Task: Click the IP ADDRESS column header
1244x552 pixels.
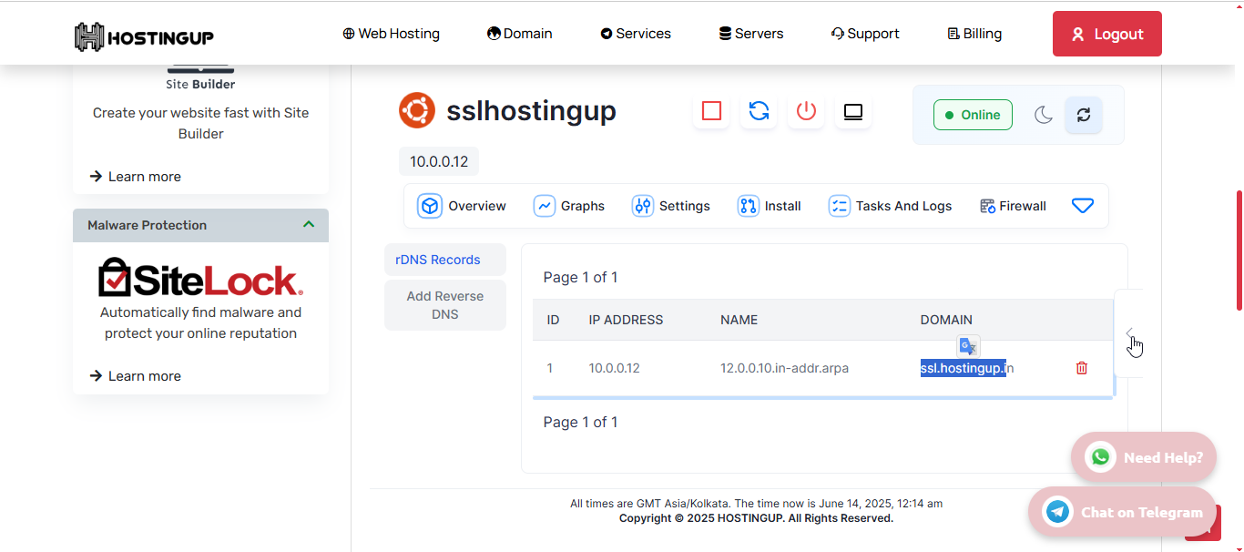Action: click(626, 320)
